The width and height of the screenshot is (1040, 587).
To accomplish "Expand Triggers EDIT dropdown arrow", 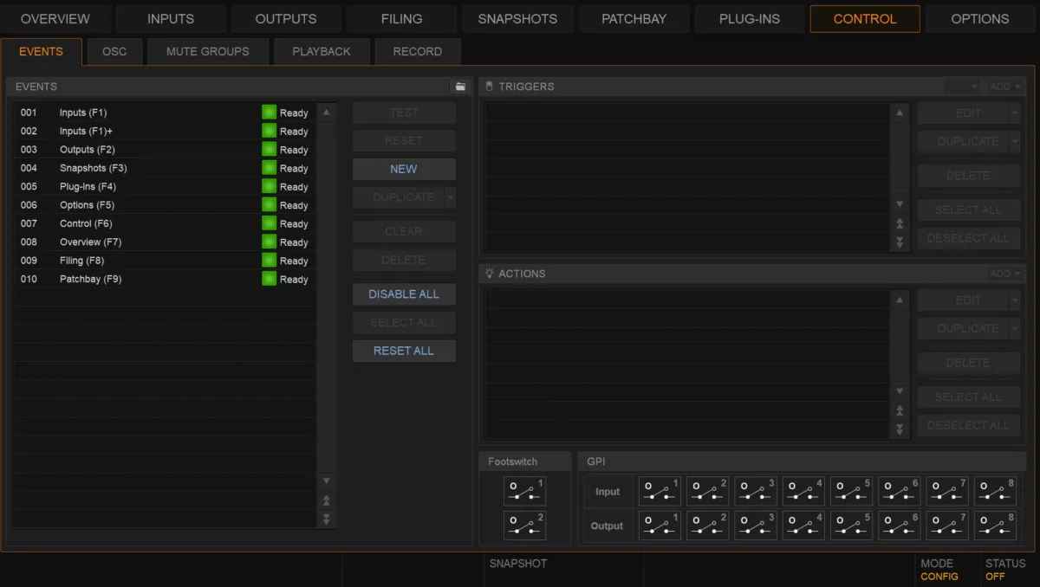I will click(1015, 113).
